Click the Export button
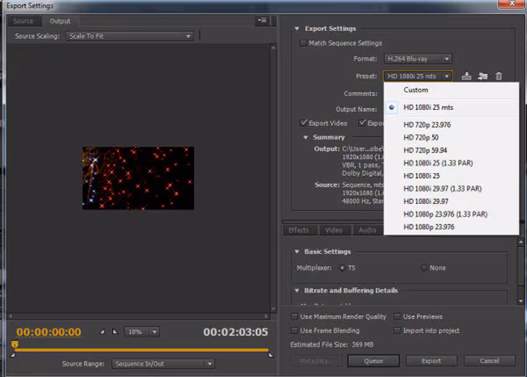527x377 pixels. pyautogui.click(x=431, y=361)
